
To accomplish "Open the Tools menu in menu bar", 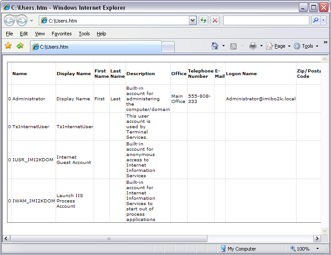I will (x=84, y=34).
